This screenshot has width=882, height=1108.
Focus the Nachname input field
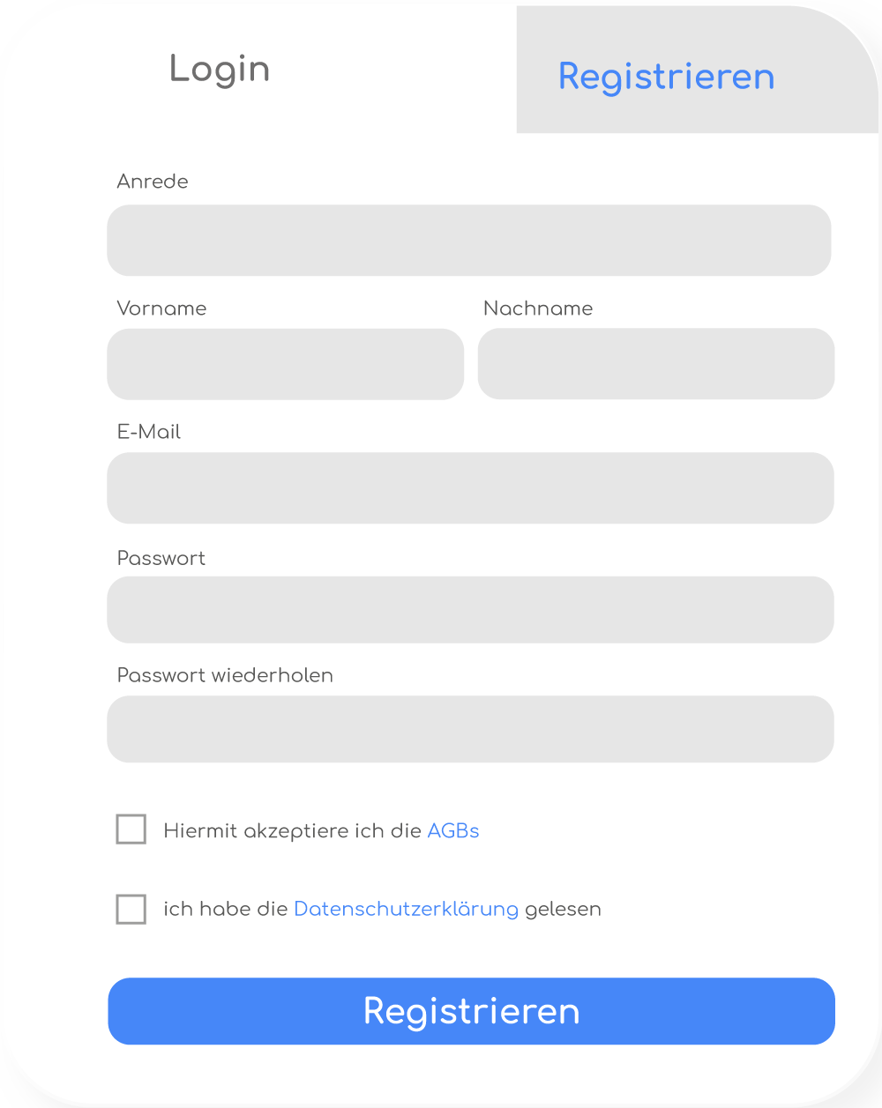(655, 364)
